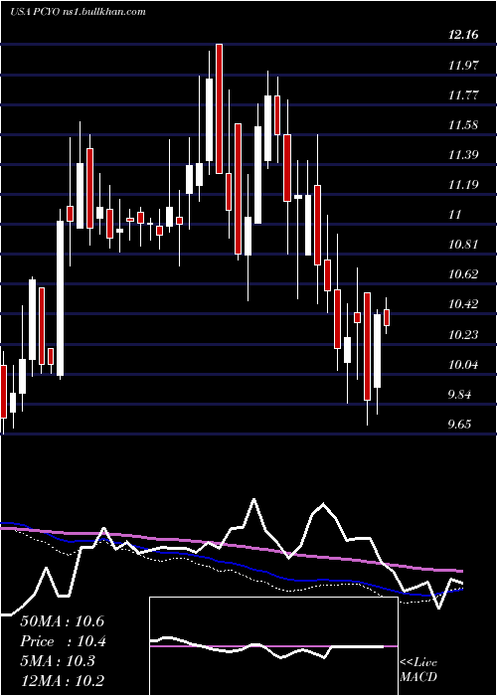The image size is (497, 696).
Task: Click the 9.65 price axis label
Action: tap(459, 425)
